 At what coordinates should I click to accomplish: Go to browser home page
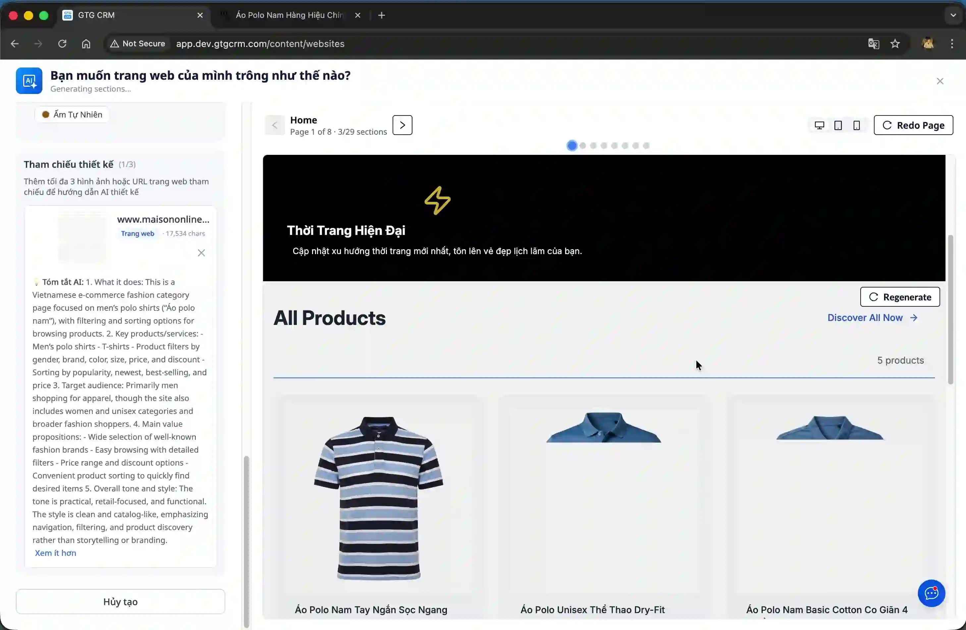coord(86,43)
